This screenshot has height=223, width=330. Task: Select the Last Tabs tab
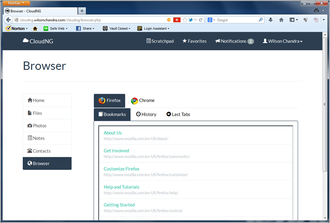178,114
